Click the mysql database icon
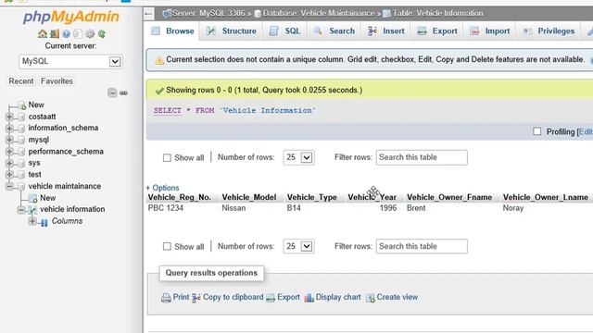593x333 pixels. (x=21, y=140)
